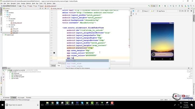The width and height of the screenshot is (195, 109).
Task: Open the Refactor menu
Action: click(x=29, y=3)
